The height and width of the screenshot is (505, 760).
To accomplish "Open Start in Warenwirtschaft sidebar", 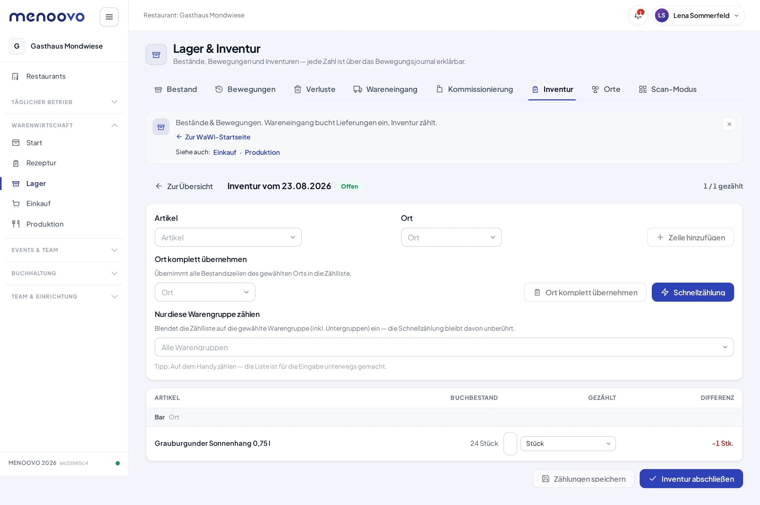I will [64, 143].
